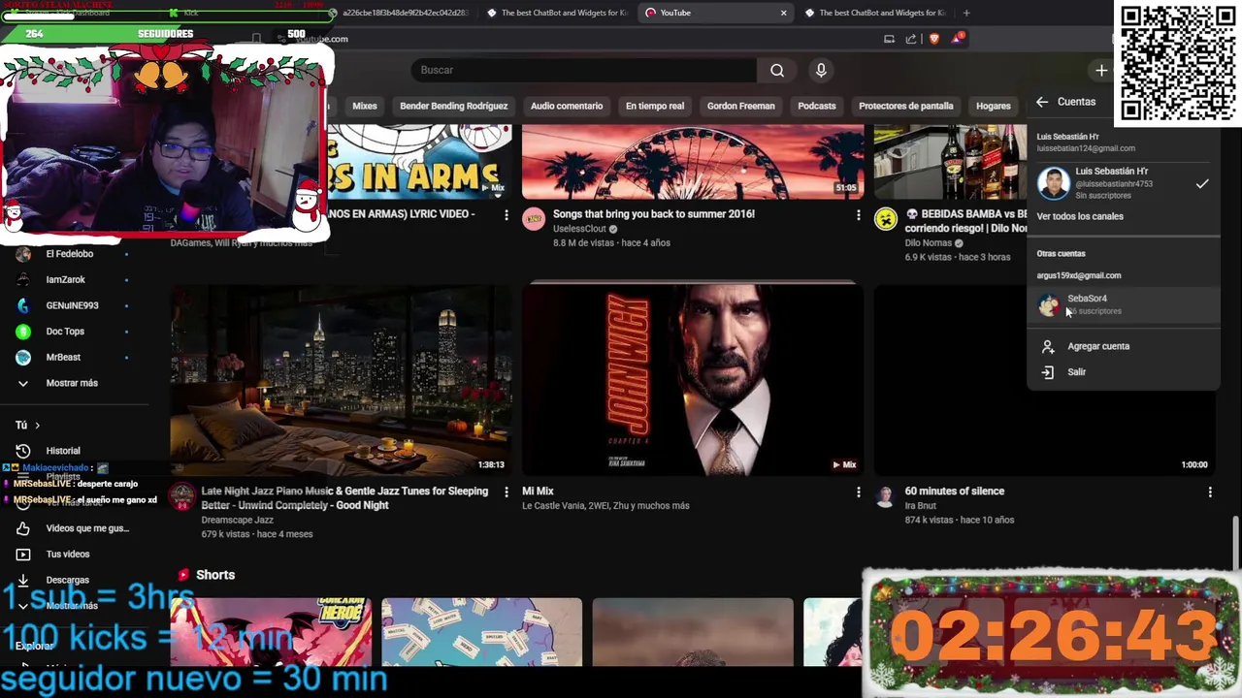Image resolution: width=1242 pixels, height=698 pixels.
Task: Open John Wick Mi Mix thumbnail
Action: [x=693, y=378]
